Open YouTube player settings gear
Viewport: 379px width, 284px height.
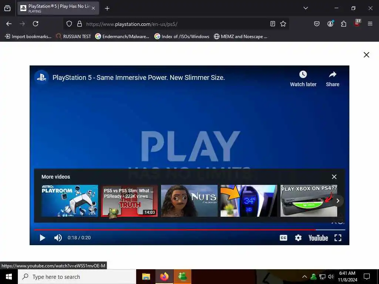(298, 238)
